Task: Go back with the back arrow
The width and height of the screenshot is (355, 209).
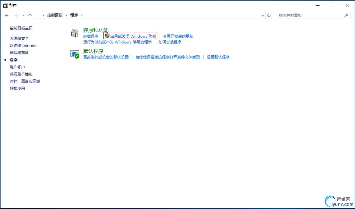Action: pos(7,15)
